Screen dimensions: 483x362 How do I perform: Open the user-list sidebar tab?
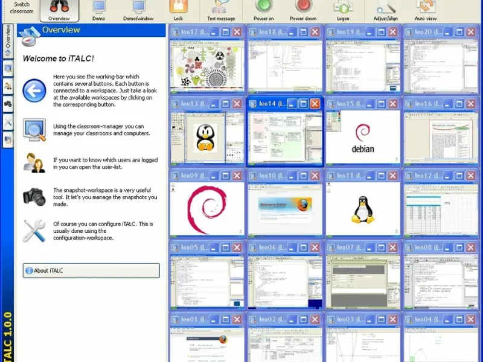[8, 86]
